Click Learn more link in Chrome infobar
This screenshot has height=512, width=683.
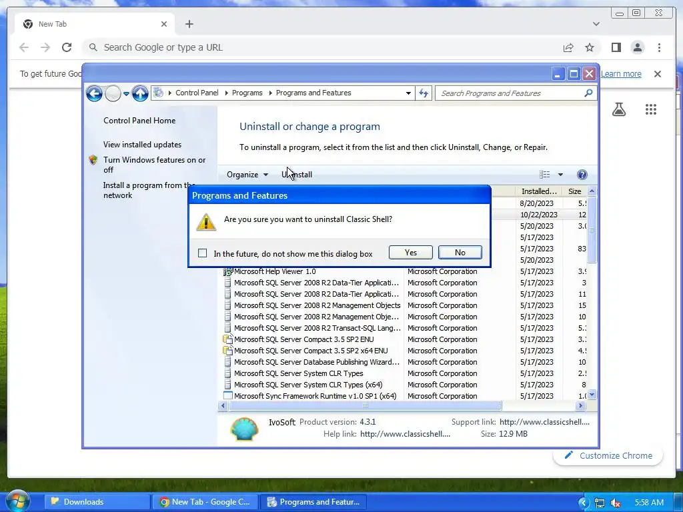621,73
